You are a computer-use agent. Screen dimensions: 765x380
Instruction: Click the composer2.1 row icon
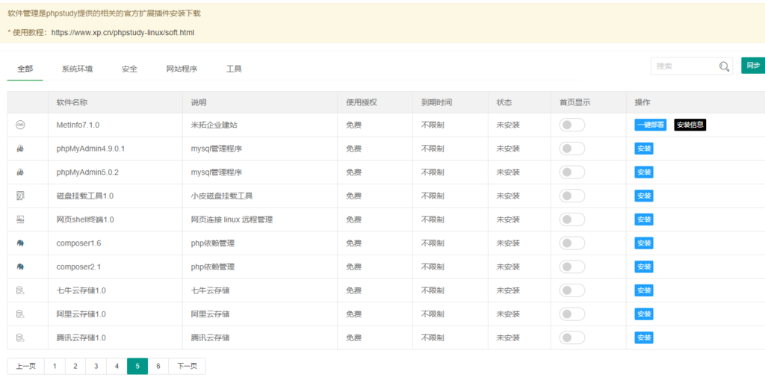(x=20, y=267)
